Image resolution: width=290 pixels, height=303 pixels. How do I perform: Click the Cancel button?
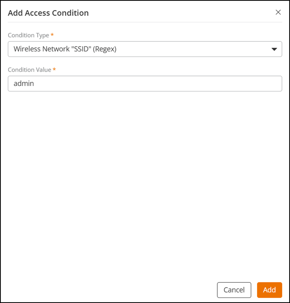point(234,290)
